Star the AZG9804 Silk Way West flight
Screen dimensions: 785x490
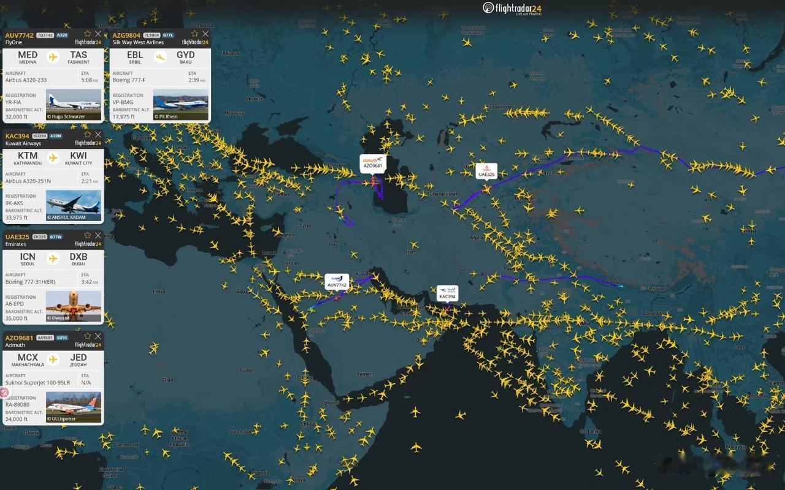point(195,34)
